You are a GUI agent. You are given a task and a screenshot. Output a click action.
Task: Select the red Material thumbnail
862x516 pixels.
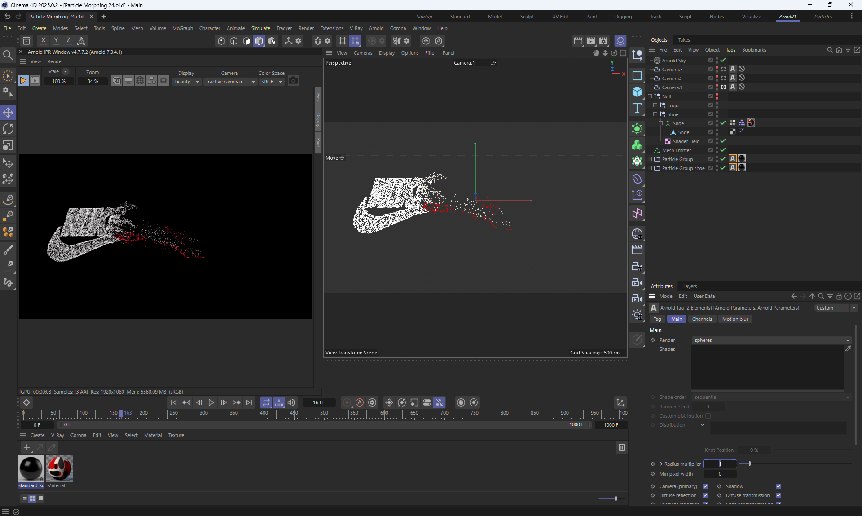coord(59,468)
